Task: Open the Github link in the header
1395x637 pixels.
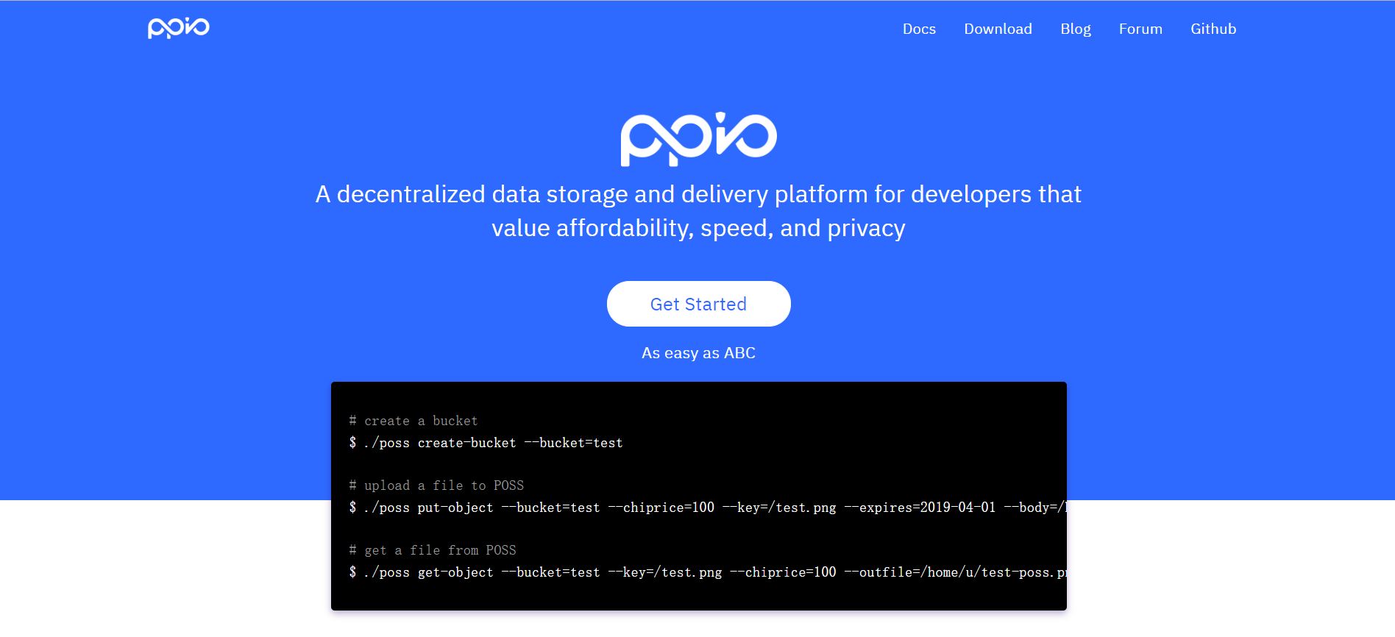Action: 1213,29
